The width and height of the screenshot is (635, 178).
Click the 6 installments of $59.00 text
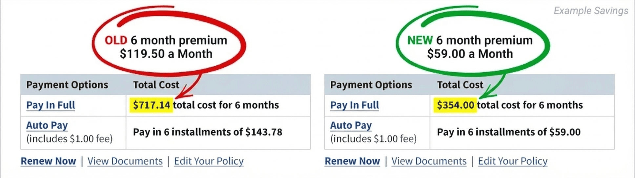[508, 132]
